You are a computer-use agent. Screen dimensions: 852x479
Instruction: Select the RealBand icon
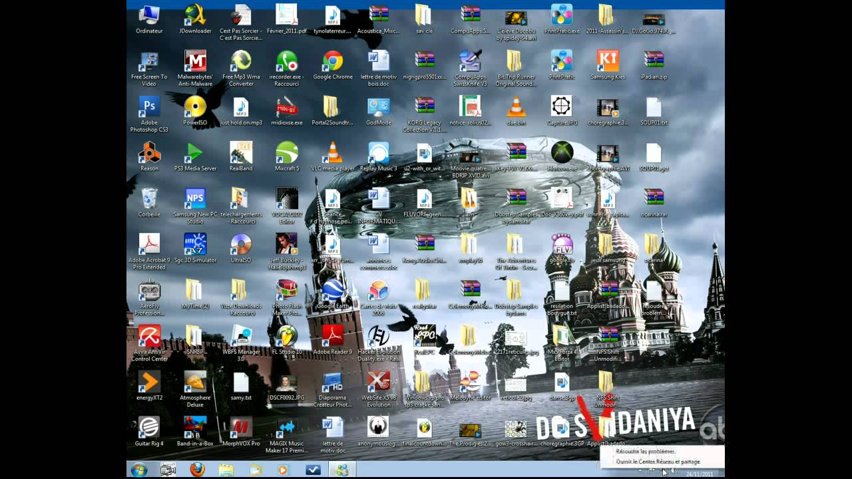click(x=241, y=157)
